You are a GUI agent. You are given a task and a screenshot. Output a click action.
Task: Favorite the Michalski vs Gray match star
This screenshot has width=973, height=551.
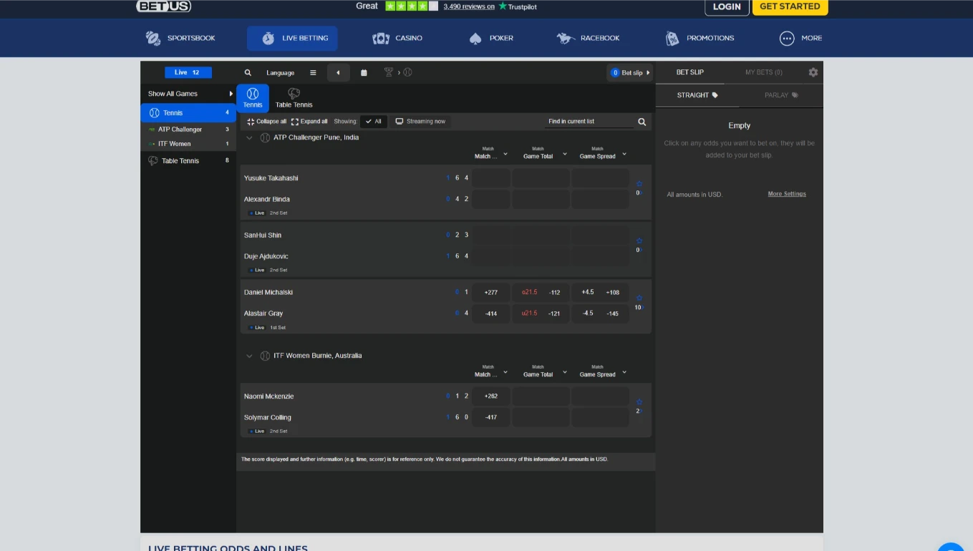(639, 297)
